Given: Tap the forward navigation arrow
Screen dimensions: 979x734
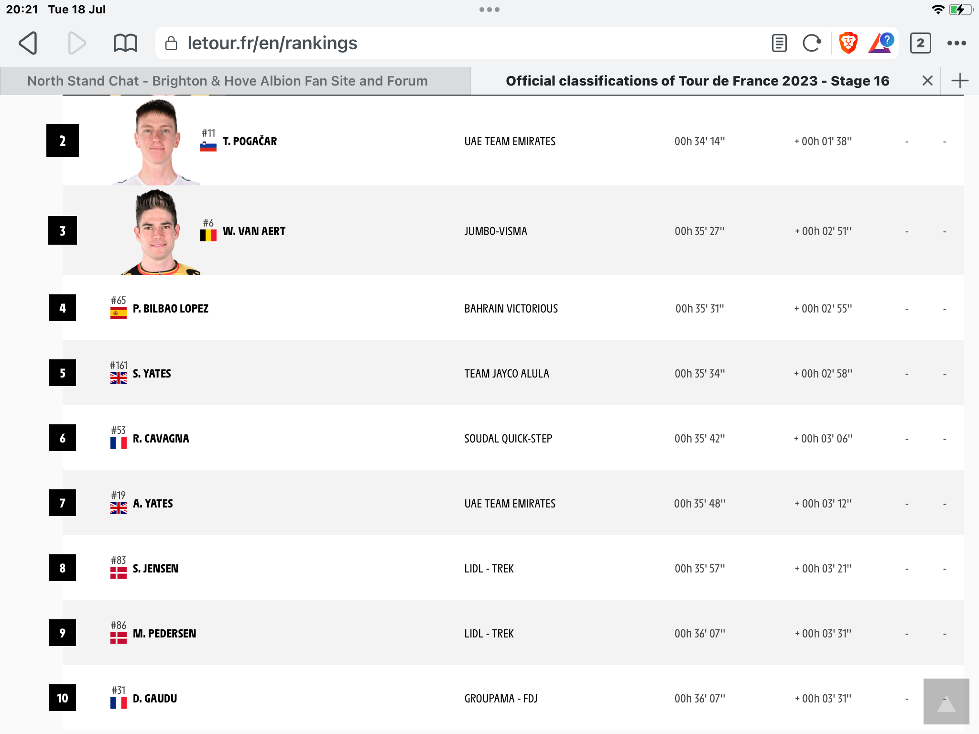Looking at the screenshot, I should [76, 43].
